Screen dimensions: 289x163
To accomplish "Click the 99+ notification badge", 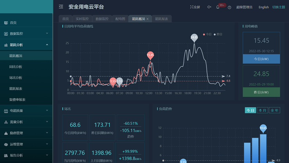I will click(x=222, y=5).
